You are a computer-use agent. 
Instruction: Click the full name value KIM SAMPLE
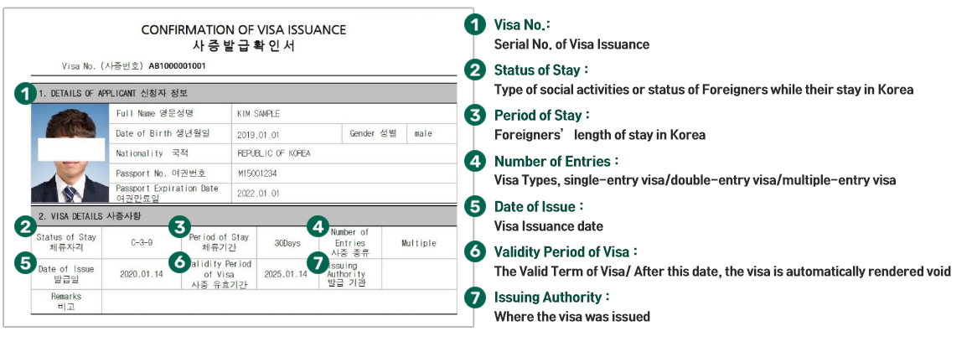click(x=259, y=114)
